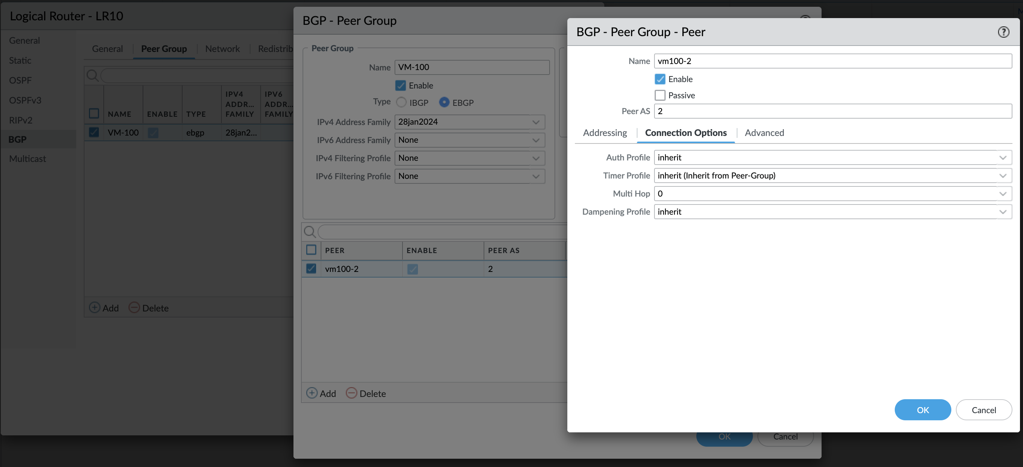Expand the Auth Profile dropdown
This screenshot has height=467, width=1023.
[x=1002, y=157]
